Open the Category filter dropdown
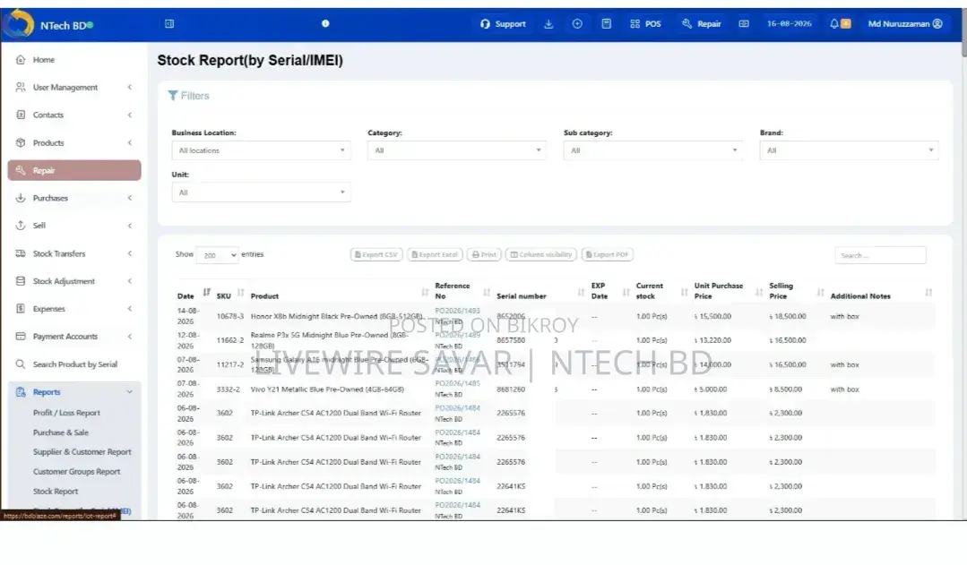This screenshot has height=565, width=967. 457,150
